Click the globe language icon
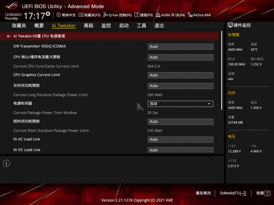The width and height of the screenshot is (274, 205). 59,15
